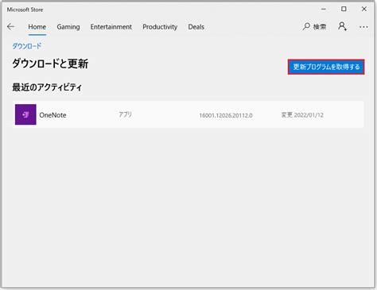Screen dimensions: 377x290
Task: Go back with the back arrow
Action: [x=10, y=26]
